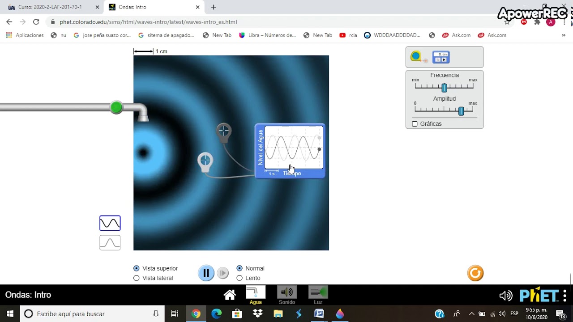
Task: Close the Ondas: Intro tab
Action: point(198,7)
